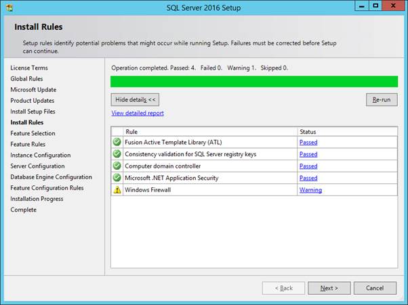The image size is (408, 305).
Task: Maximize the SQL Server 2016 Setup window
Action: click(375, 5)
